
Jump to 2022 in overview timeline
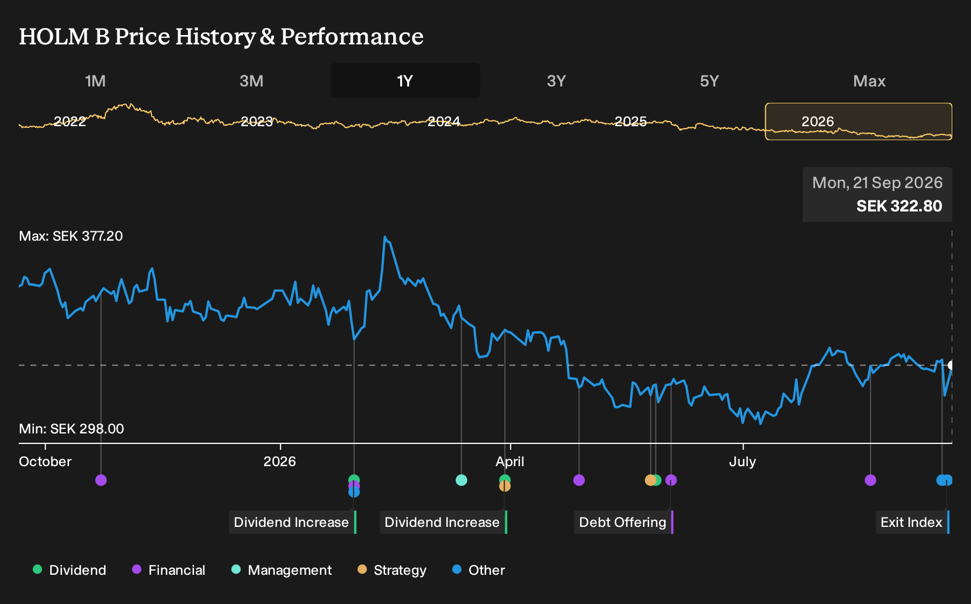click(70, 122)
